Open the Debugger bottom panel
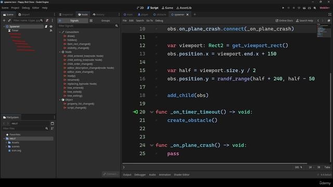333x187 pixels. (140, 175)
